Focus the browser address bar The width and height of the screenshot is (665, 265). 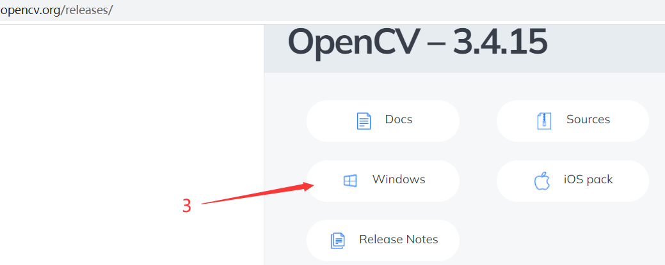[333, 11]
